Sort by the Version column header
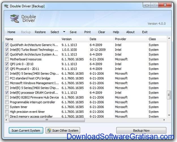Viewport: 177px width, 142px height. tap(74, 39)
